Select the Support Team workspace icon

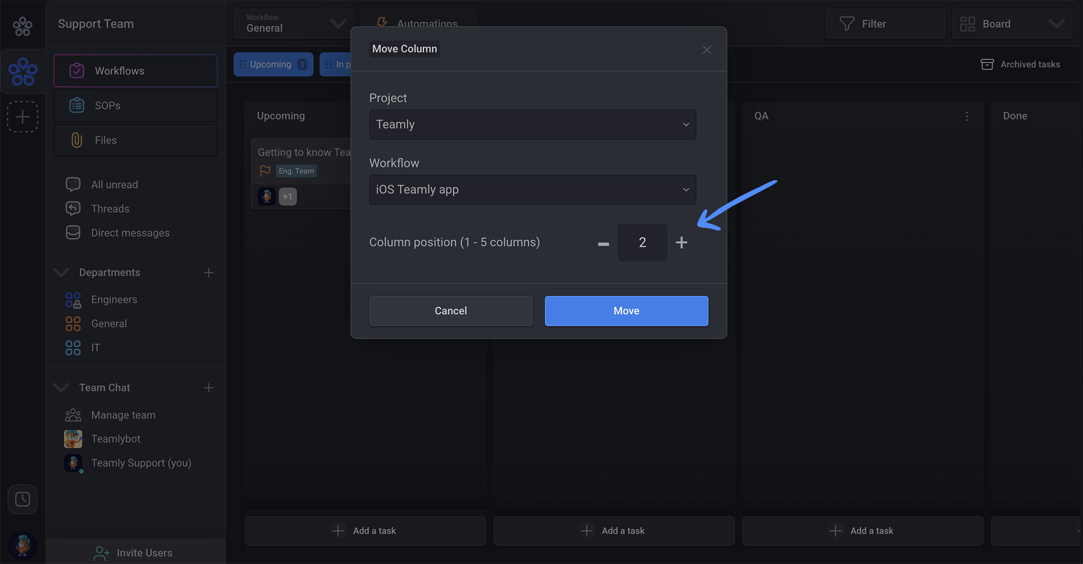pos(23,72)
